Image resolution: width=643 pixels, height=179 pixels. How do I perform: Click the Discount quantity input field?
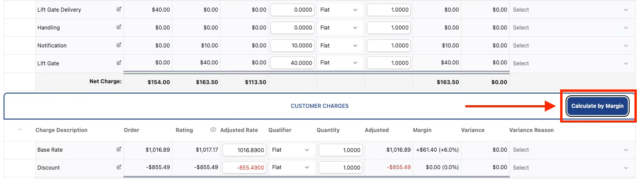click(341, 167)
